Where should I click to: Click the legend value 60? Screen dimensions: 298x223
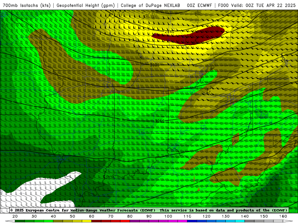click(x=92, y=216)
